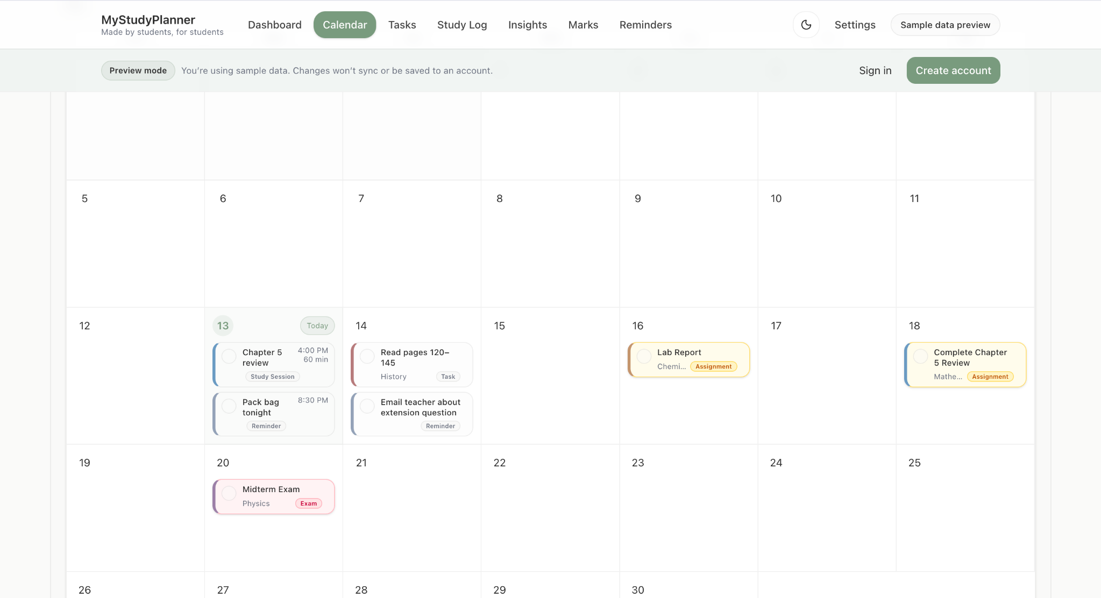
Task: Click the Today badge on the 13th
Action: (317, 326)
